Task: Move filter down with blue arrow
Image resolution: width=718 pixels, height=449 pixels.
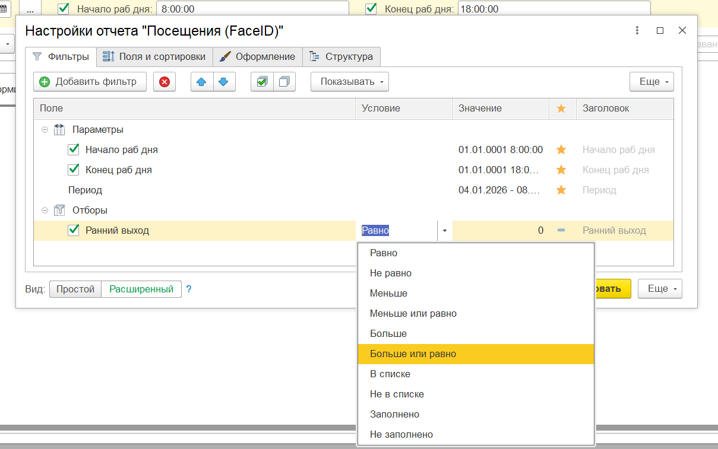Action: (224, 82)
